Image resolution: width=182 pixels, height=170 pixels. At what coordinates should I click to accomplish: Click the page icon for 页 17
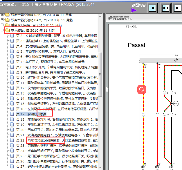tap(12, 114)
